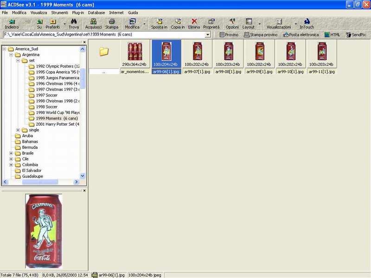The width and height of the screenshot is (371, 278).
Task: Open the Plug-in menu
Action: point(78,13)
